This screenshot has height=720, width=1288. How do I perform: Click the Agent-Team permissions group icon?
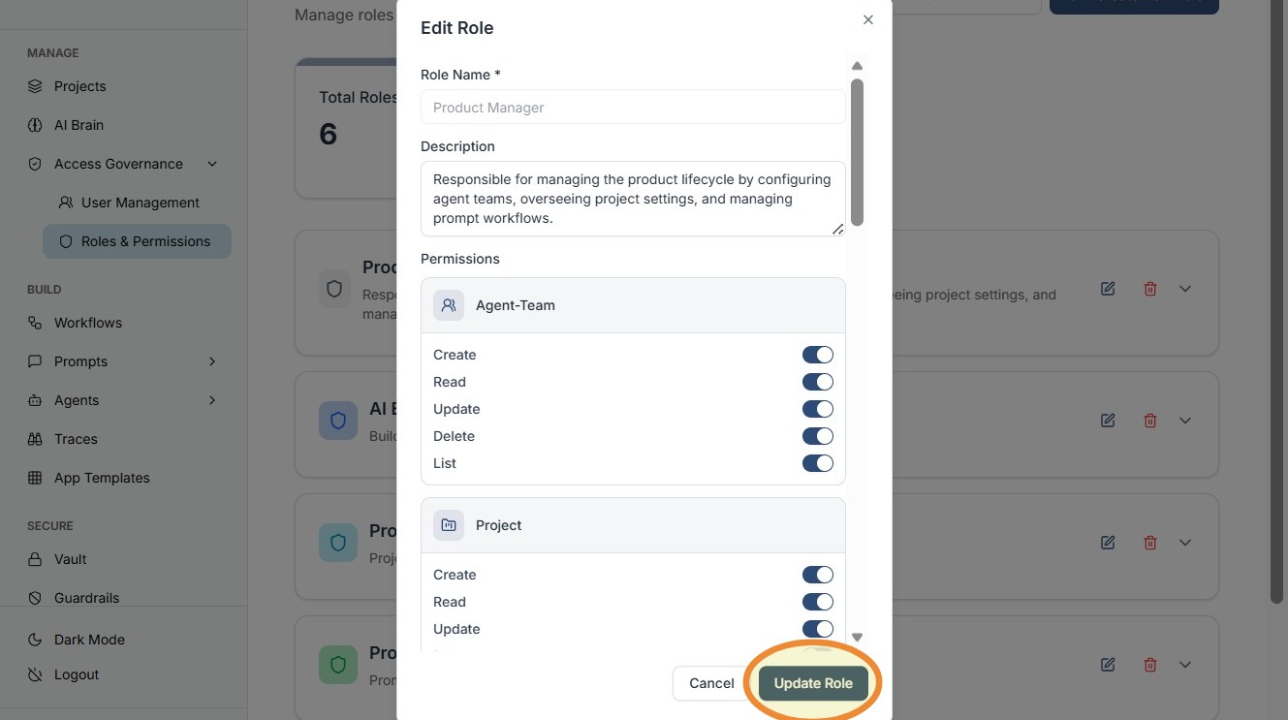[449, 305]
